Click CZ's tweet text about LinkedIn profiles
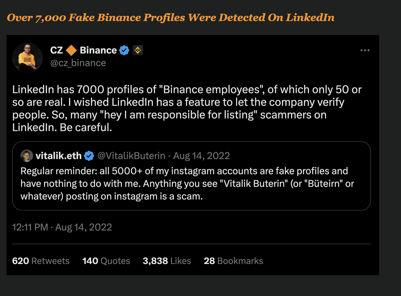The width and height of the screenshot is (401, 296). coord(187,108)
